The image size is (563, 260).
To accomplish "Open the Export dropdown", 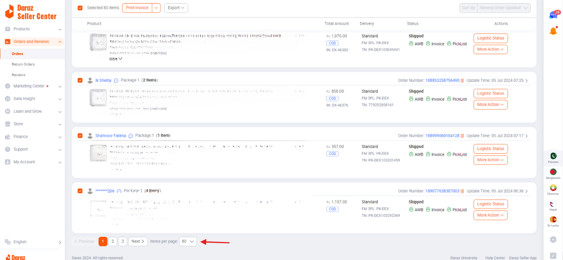I will coord(176,8).
